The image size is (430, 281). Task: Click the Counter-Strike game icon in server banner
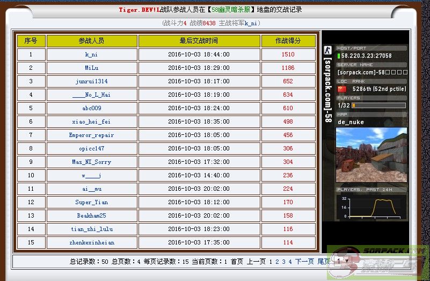point(327,51)
